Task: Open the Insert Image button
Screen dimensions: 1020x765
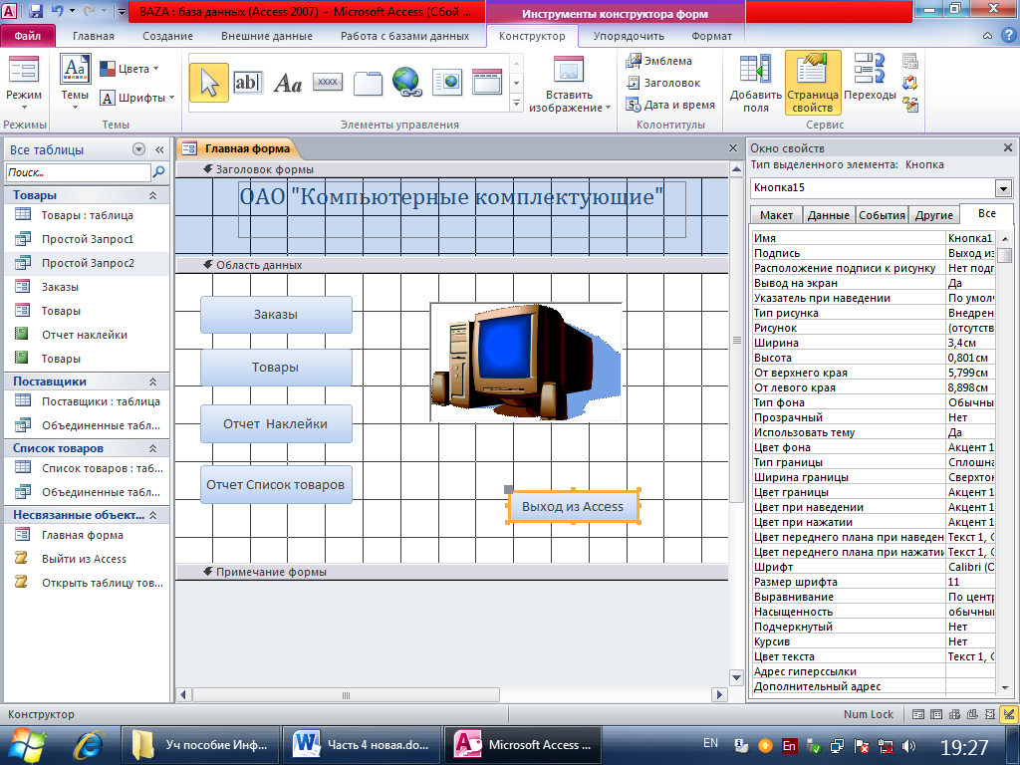Action: [x=569, y=85]
